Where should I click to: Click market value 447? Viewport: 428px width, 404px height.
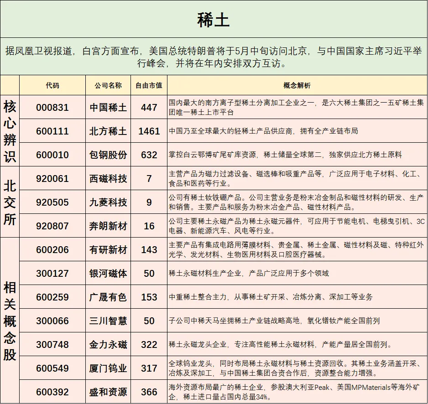[x=149, y=108]
